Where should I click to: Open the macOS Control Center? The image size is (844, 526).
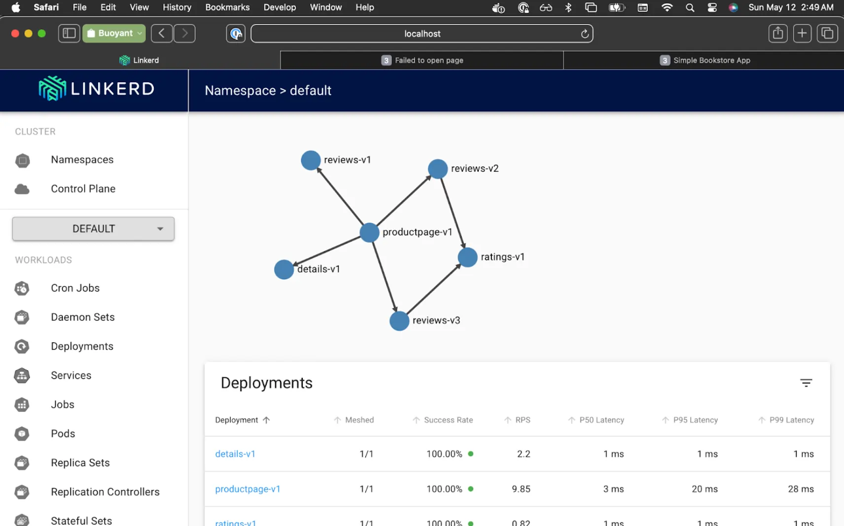(712, 7)
